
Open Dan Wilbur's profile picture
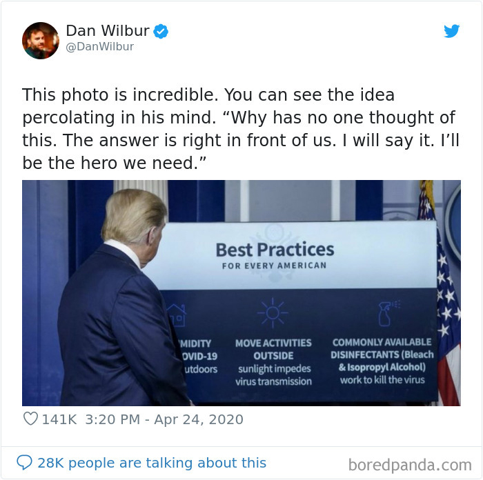(x=40, y=40)
